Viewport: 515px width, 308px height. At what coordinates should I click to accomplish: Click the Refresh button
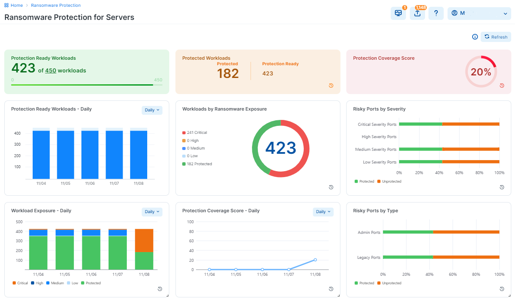[x=496, y=37]
